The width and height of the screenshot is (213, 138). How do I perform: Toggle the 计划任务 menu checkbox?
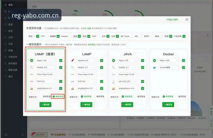click(184, 36)
